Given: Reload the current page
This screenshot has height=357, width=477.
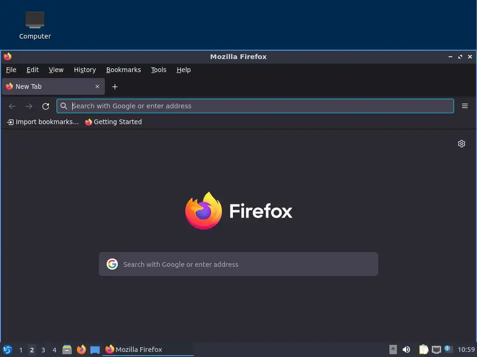Looking at the screenshot, I should click(x=46, y=106).
